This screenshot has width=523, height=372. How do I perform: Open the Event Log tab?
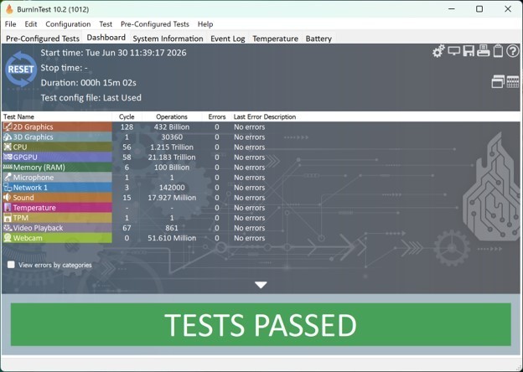[228, 39]
